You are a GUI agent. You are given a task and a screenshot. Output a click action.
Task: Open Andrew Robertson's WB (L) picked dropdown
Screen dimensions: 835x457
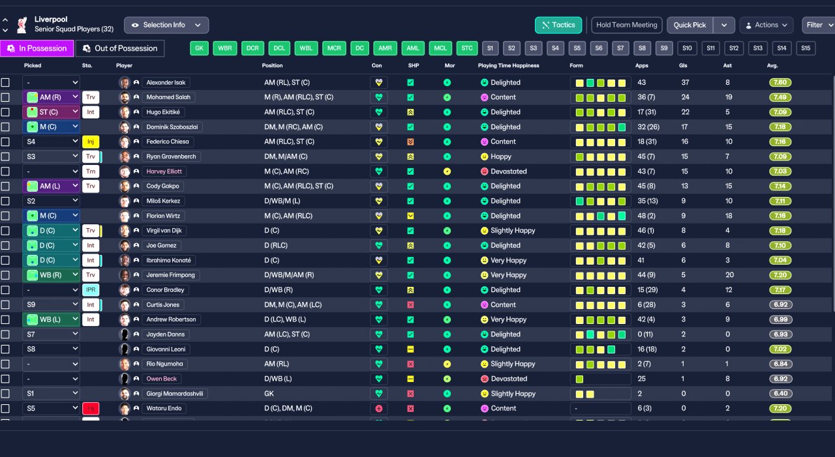click(51, 319)
